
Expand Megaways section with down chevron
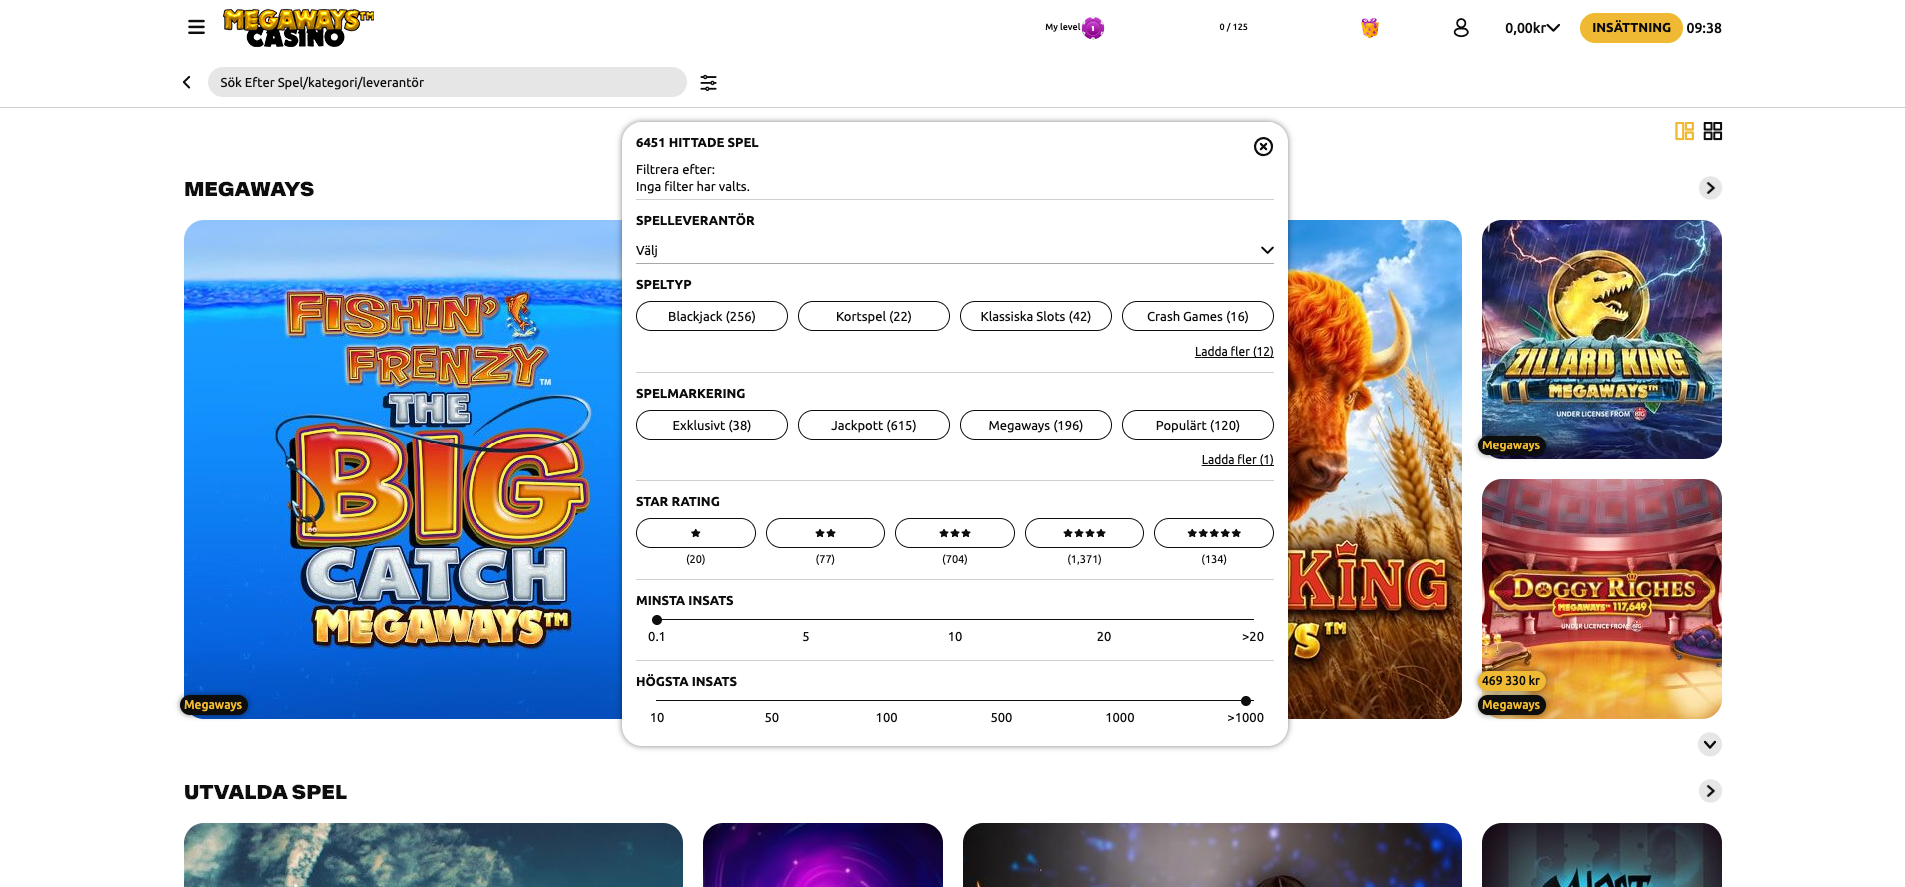pyautogui.click(x=1710, y=744)
